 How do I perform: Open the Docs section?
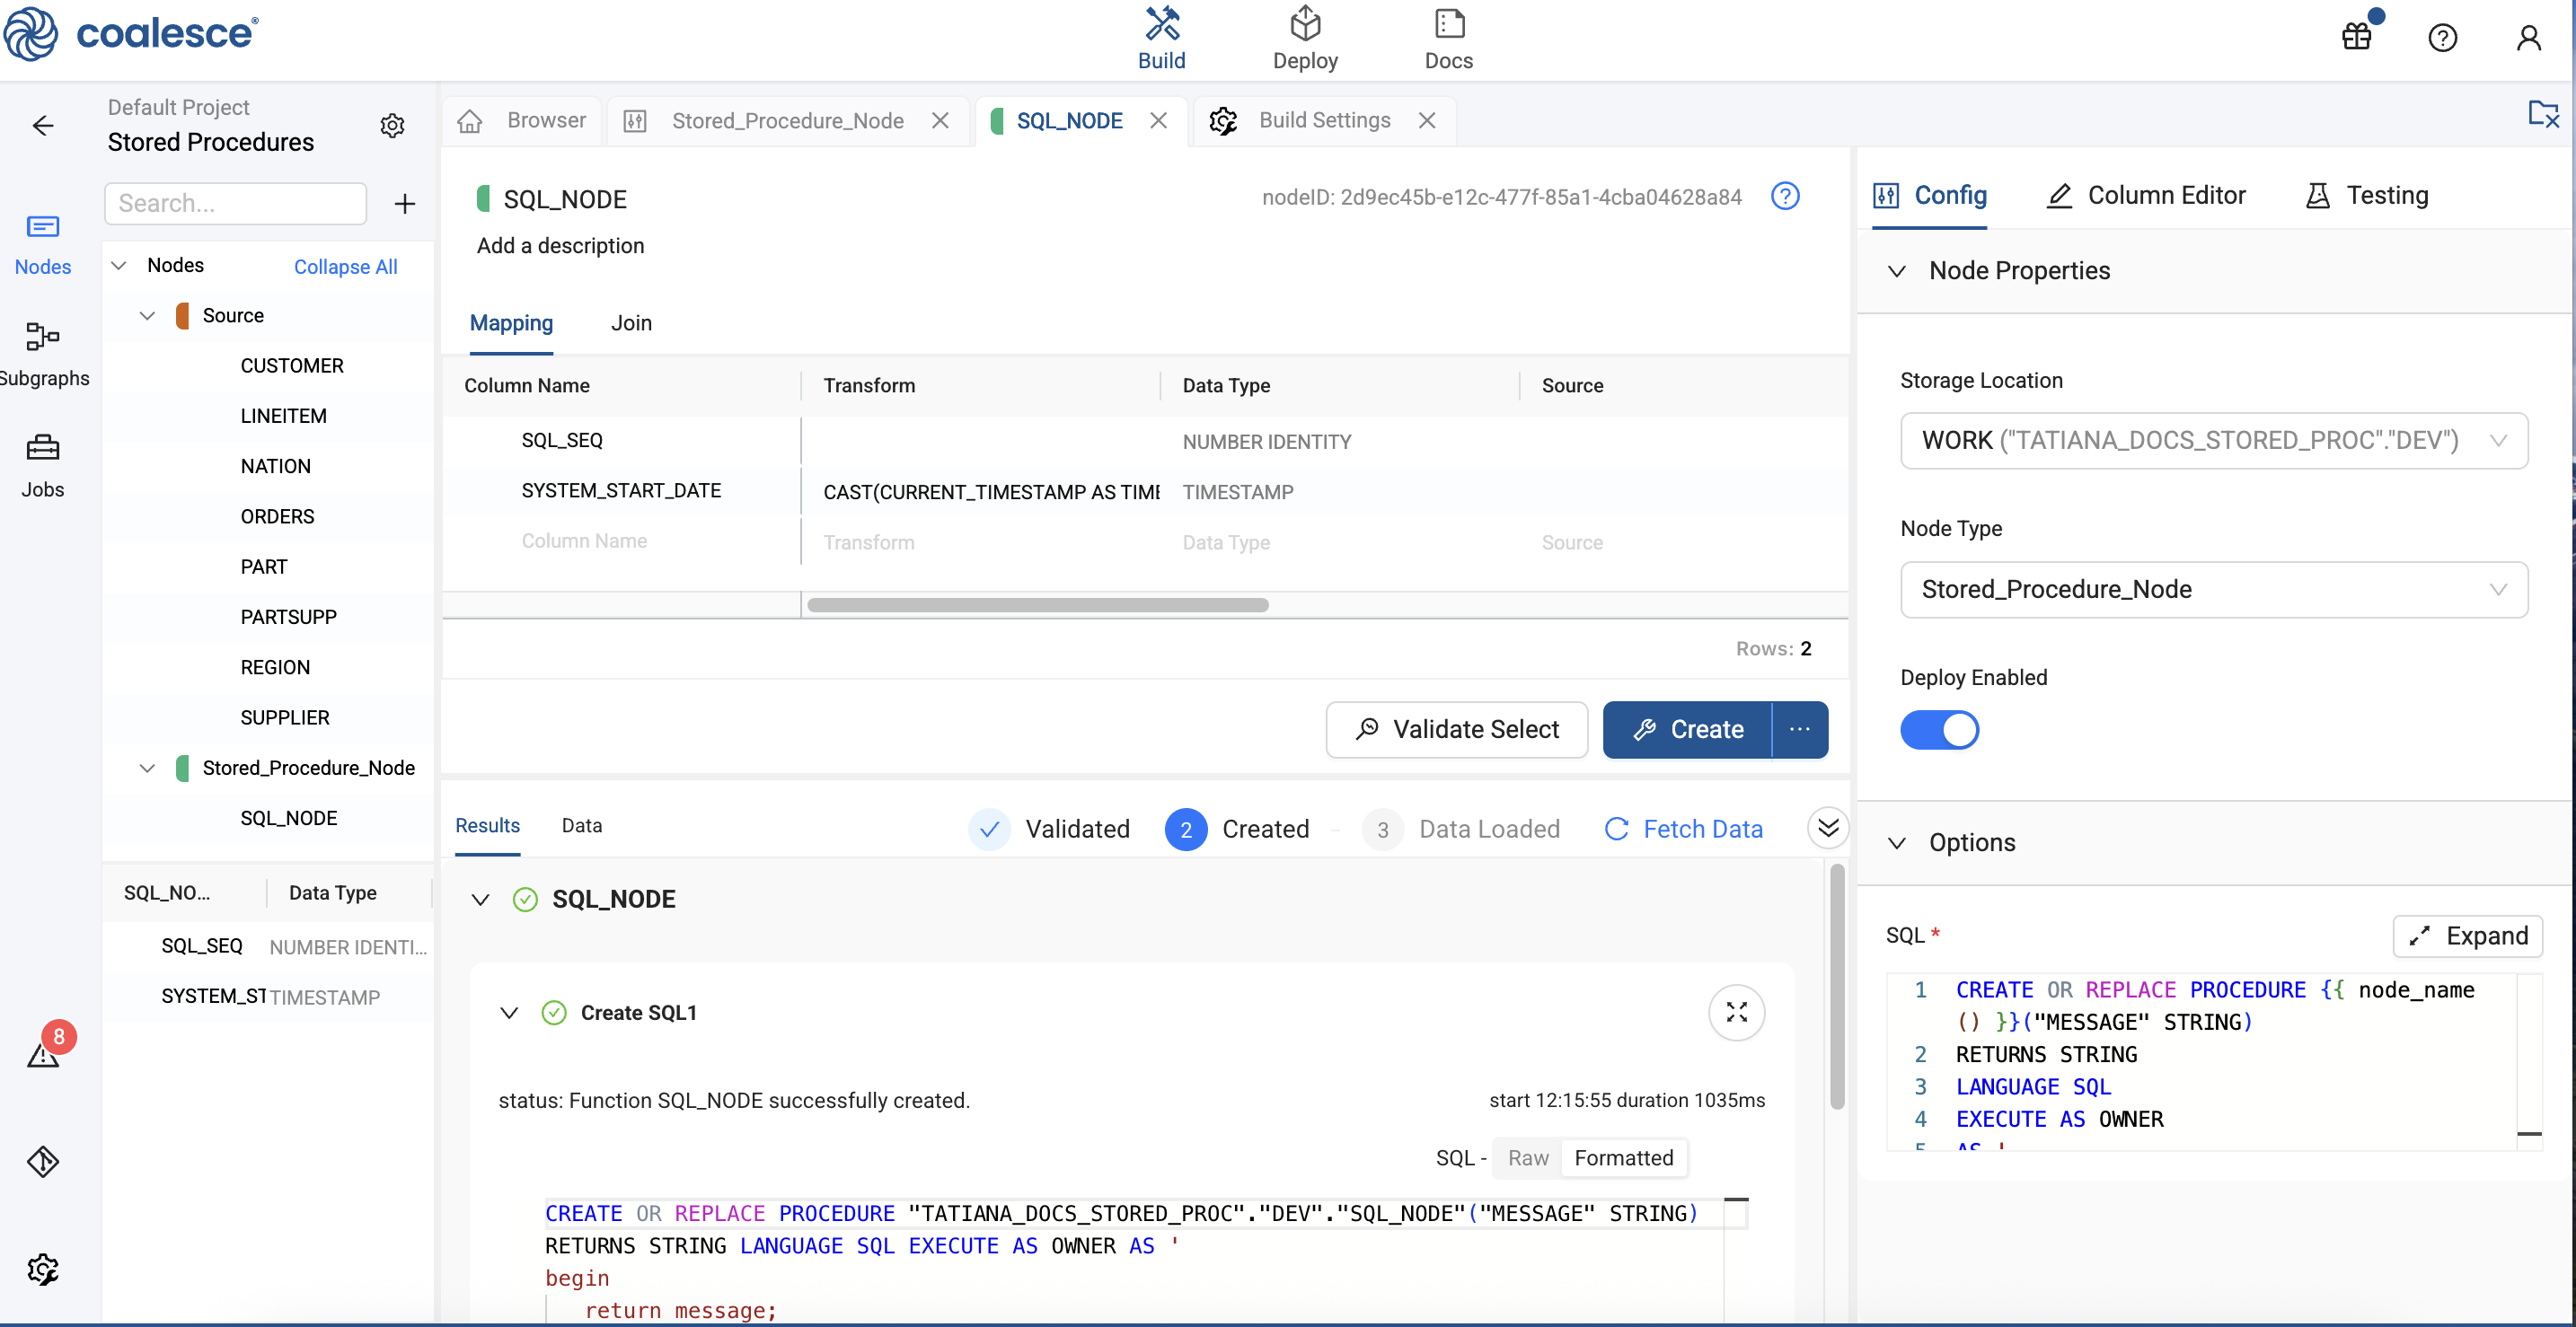coord(1448,40)
